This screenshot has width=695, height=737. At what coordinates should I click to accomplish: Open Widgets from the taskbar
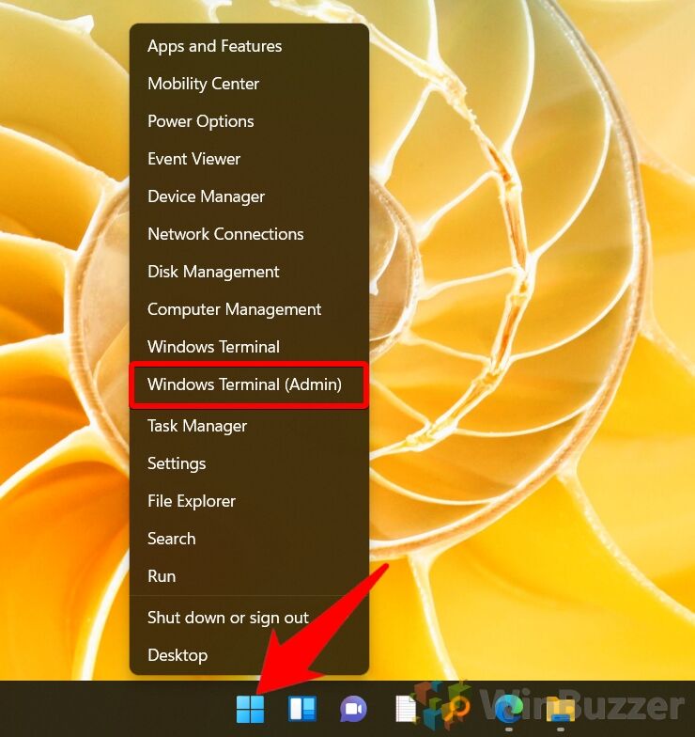[x=302, y=709]
